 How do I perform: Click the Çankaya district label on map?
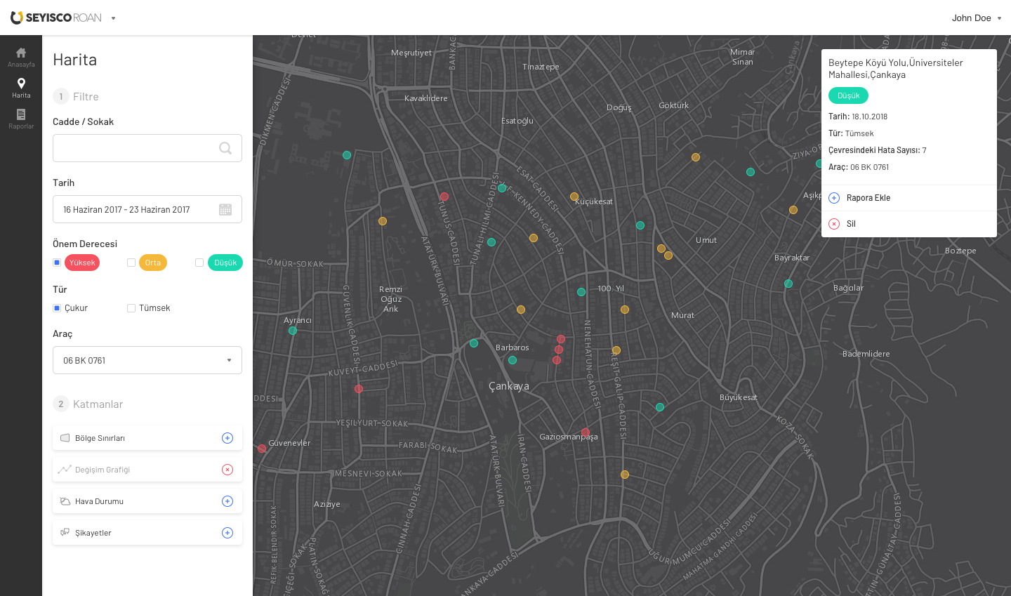point(509,386)
